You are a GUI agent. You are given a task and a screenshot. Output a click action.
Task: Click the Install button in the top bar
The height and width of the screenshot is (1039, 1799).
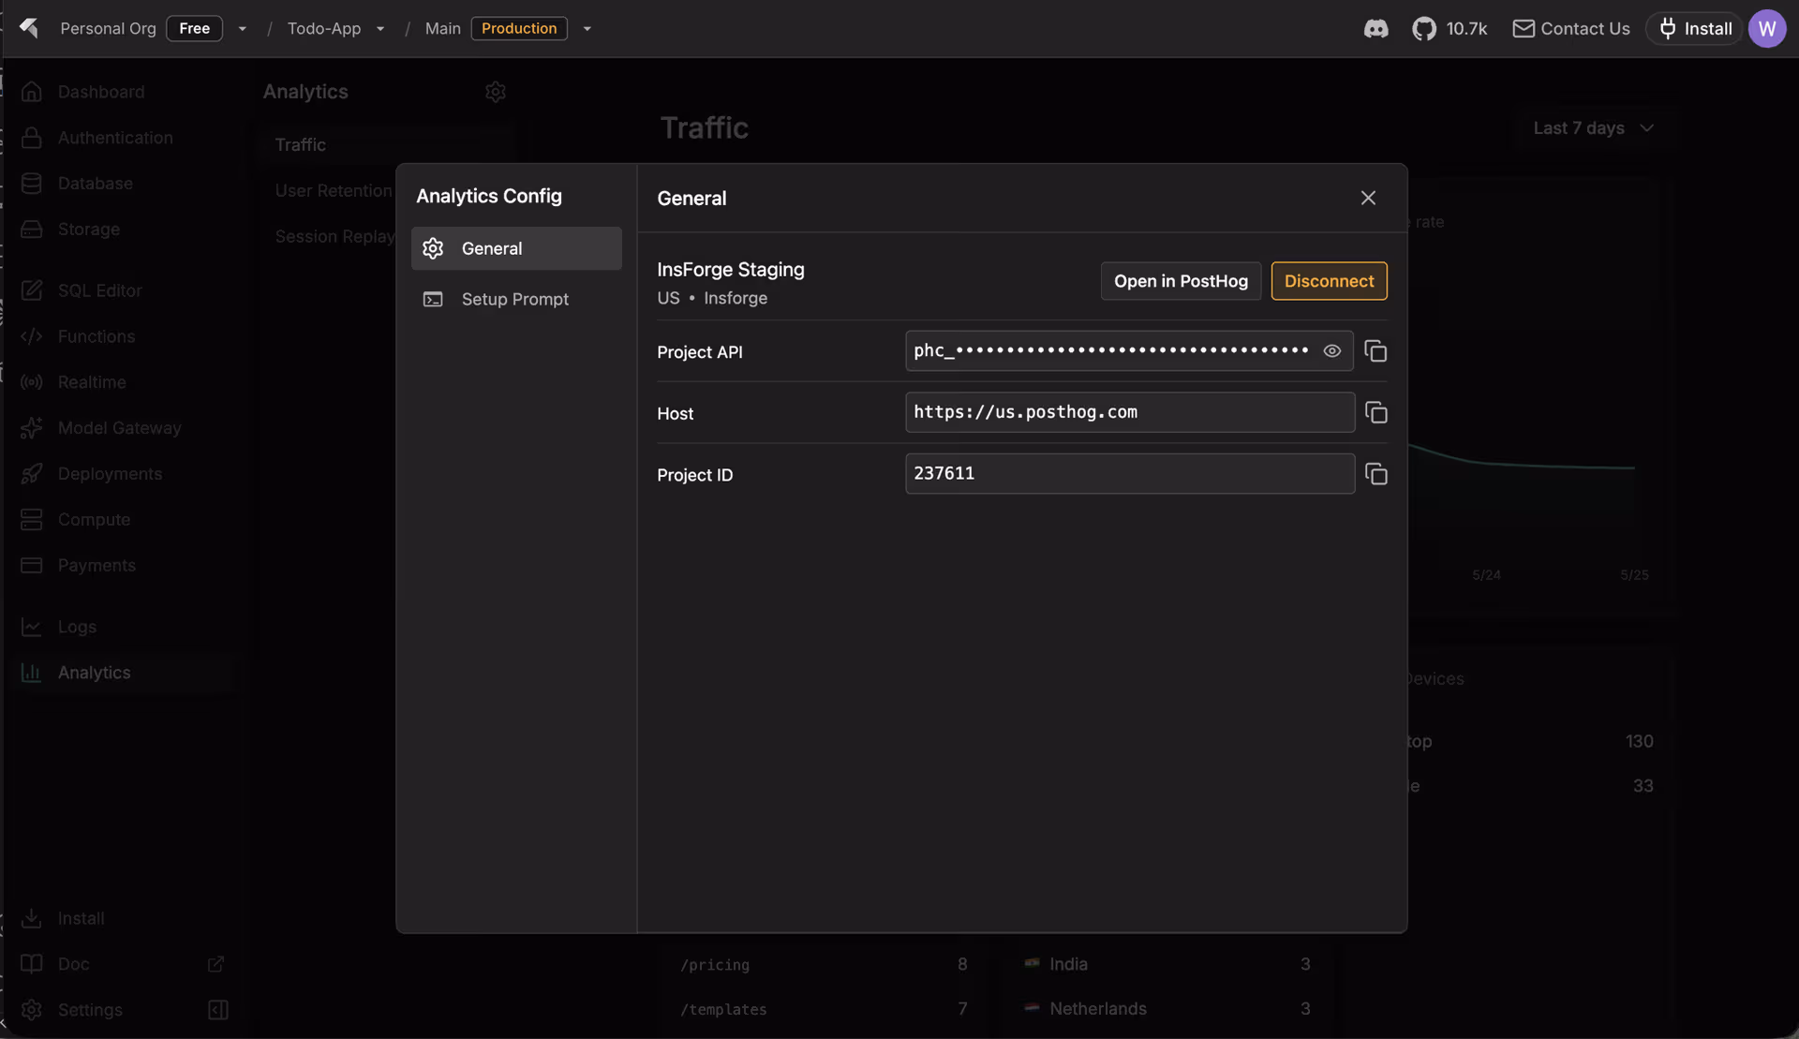[x=1694, y=28]
